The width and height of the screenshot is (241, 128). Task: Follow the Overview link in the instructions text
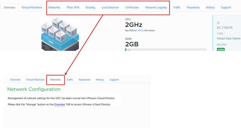(x=59, y=104)
